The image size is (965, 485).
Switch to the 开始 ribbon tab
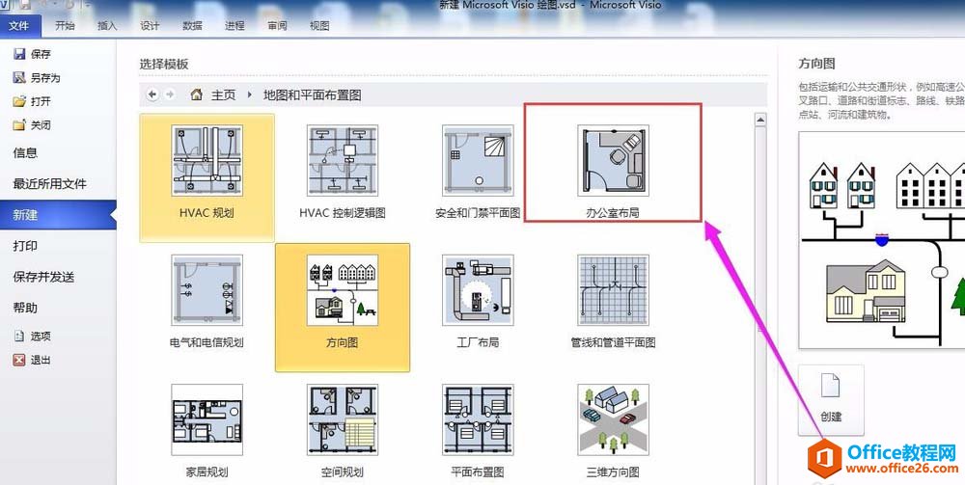(65, 26)
